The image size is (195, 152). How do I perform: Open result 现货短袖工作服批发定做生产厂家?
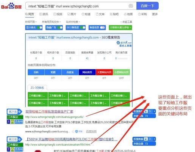[49, 111]
